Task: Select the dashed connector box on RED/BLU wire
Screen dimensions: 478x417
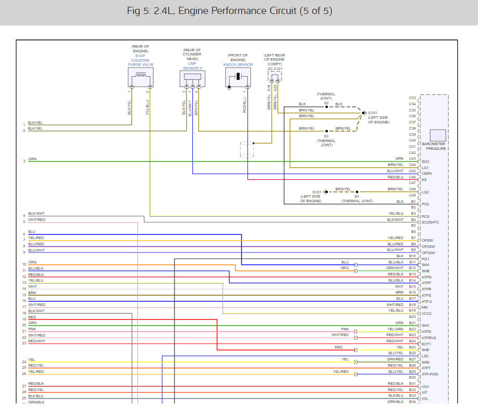Action: click(x=247, y=149)
